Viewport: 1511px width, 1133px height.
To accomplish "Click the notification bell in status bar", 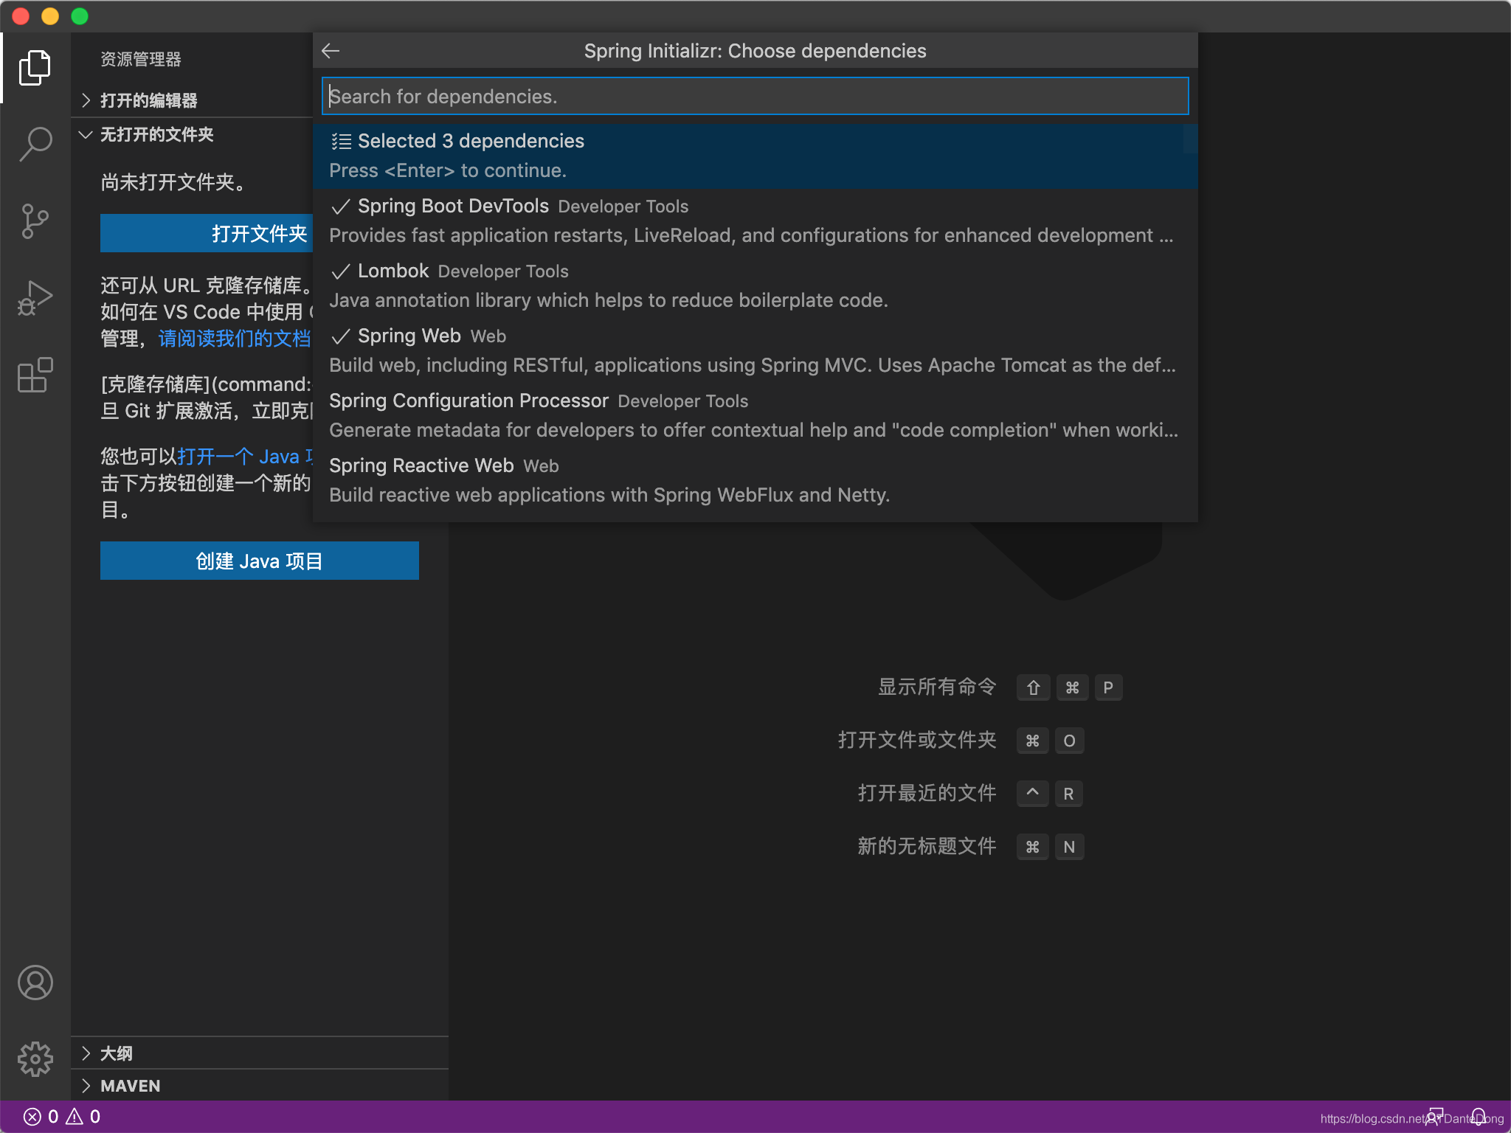I will (1479, 1117).
